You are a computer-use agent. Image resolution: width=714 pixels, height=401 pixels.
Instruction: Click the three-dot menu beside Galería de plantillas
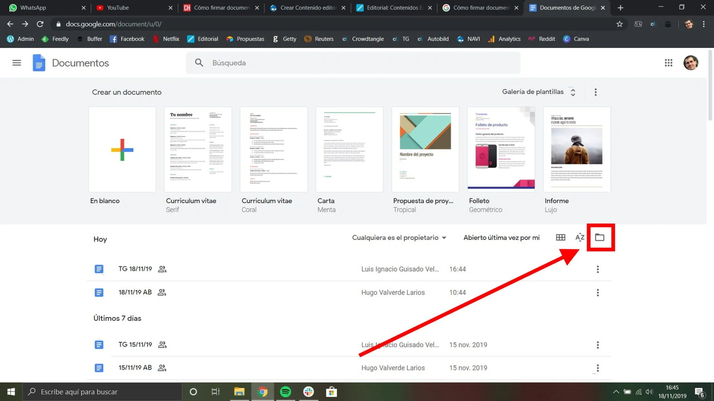595,92
